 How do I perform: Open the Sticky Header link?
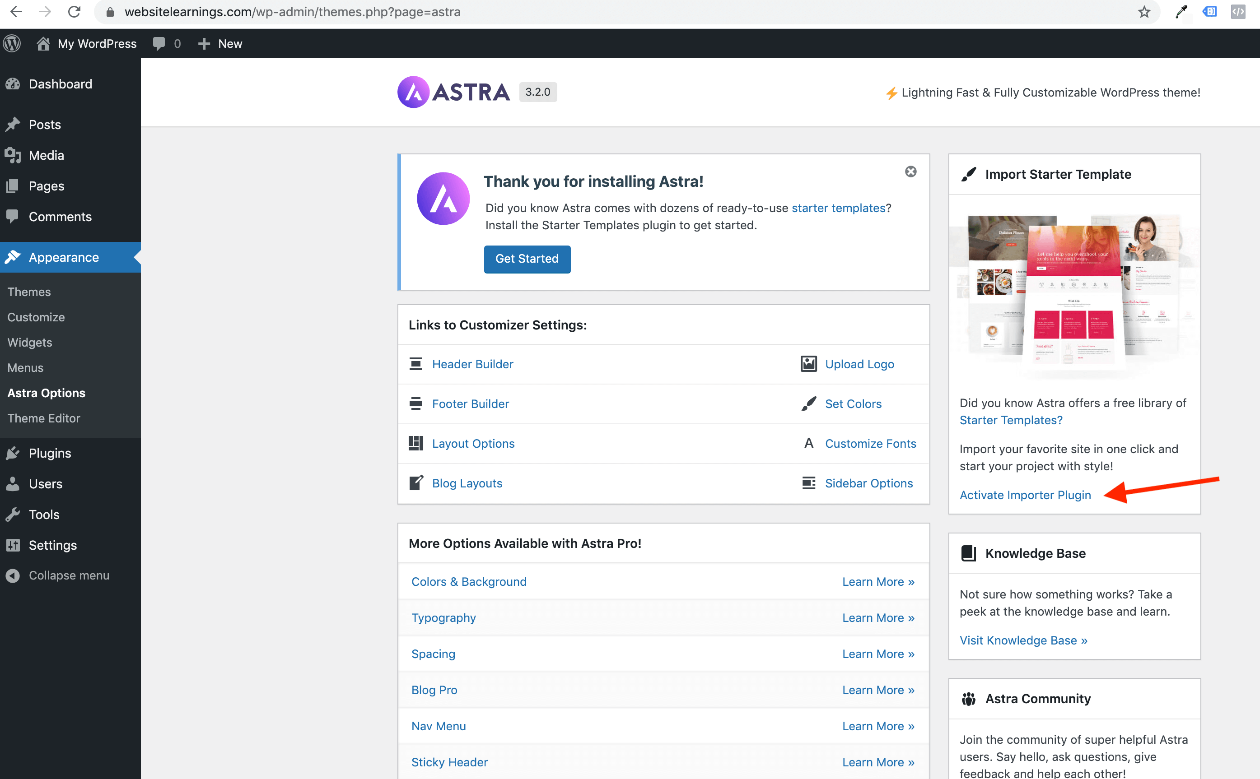coord(449,762)
